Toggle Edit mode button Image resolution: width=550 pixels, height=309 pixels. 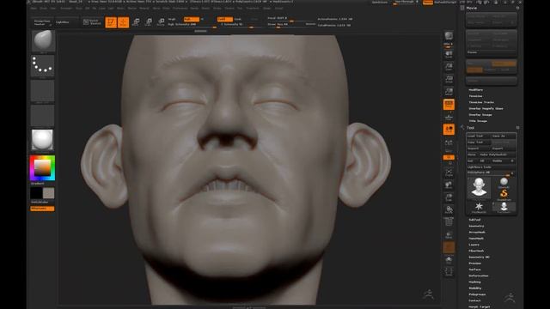[x=111, y=22]
